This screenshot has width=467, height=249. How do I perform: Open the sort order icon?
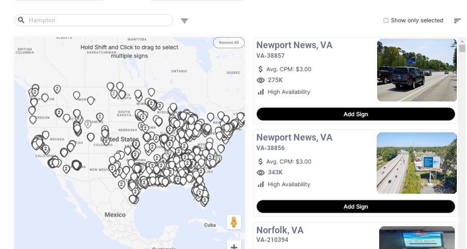point(457,21)
